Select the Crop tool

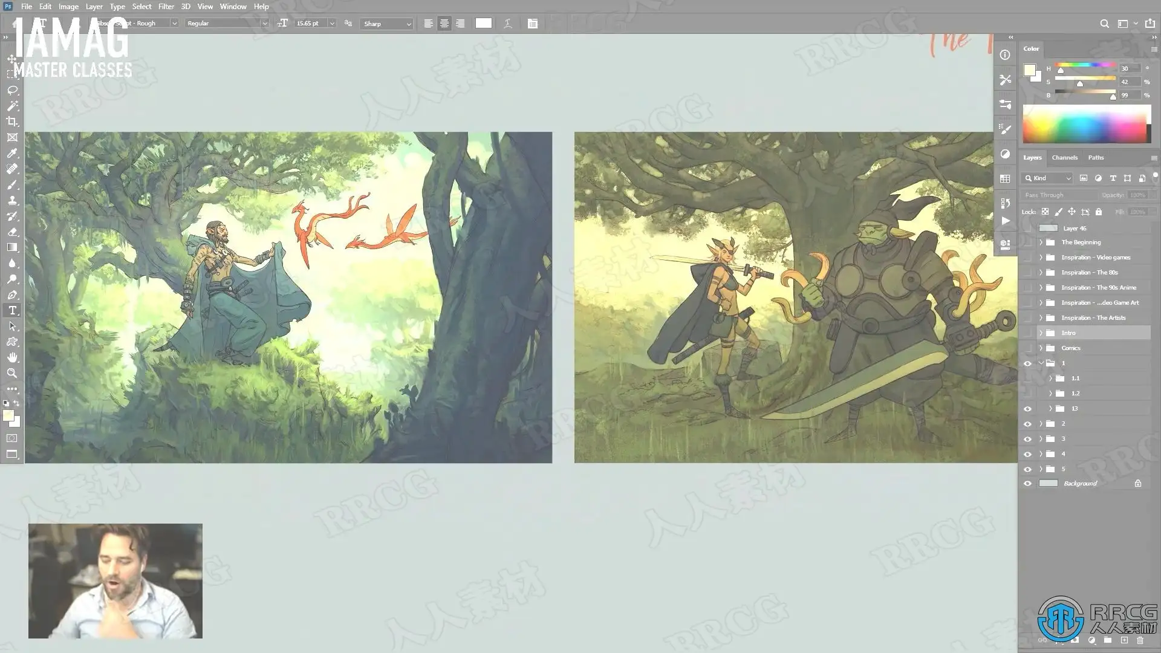tap(12, 122)
